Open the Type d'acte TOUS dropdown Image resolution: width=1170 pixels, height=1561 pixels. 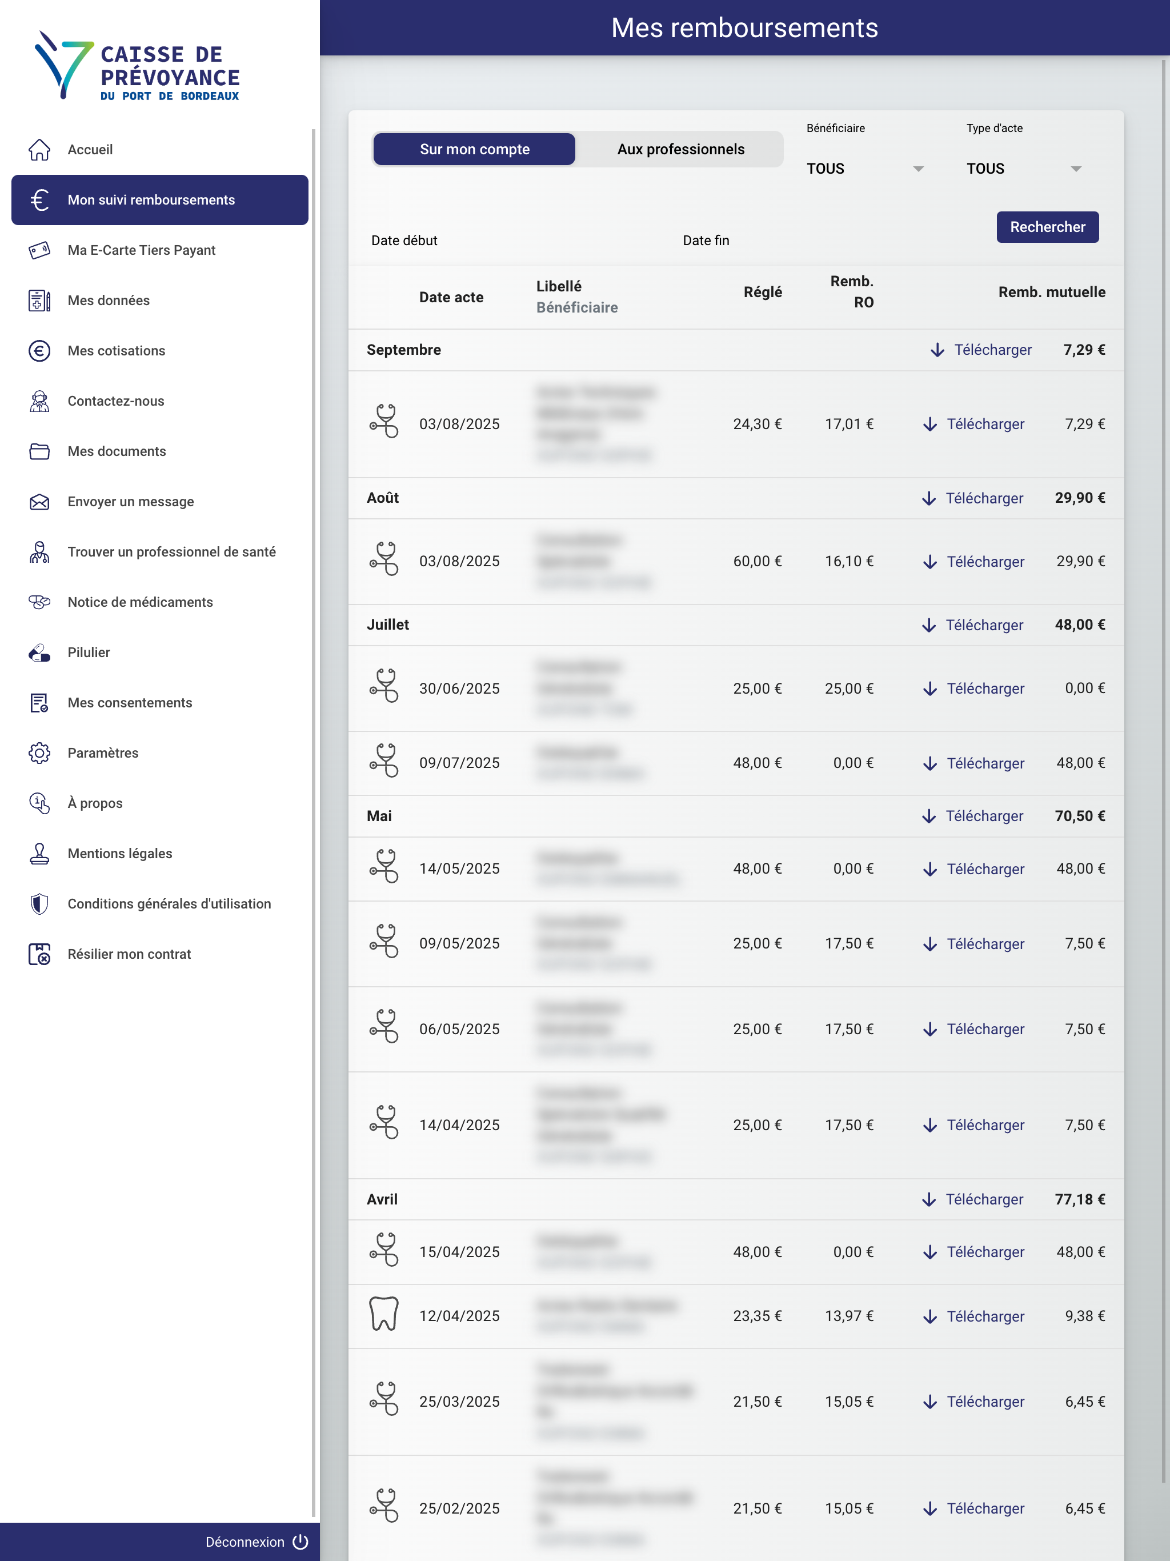(1025, 169)
